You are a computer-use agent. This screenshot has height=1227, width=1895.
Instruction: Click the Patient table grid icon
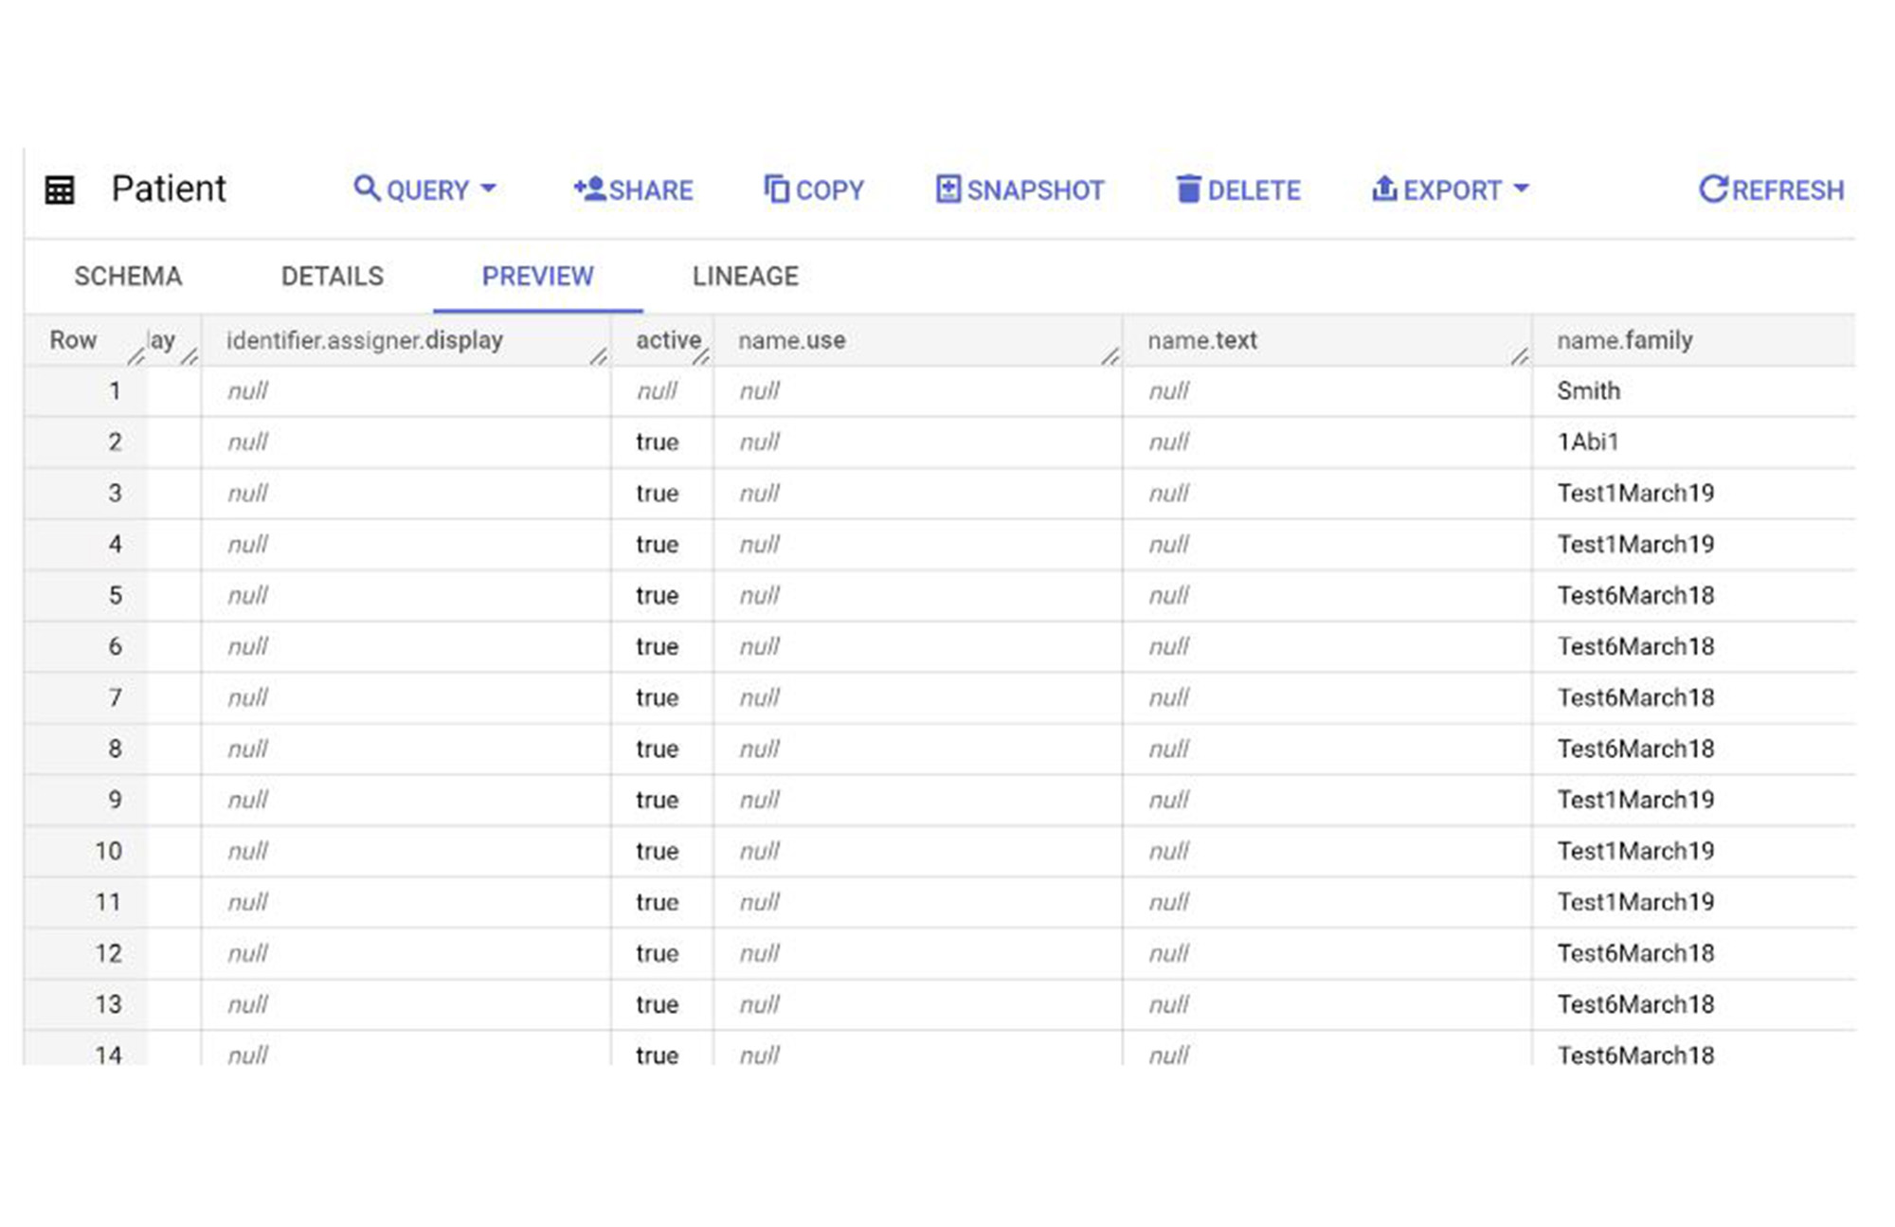(60, 190)
